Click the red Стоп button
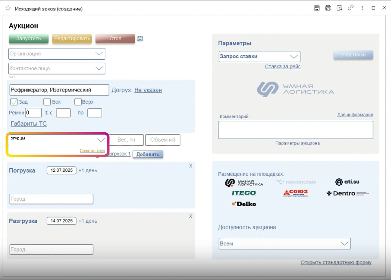 (115, 38)
